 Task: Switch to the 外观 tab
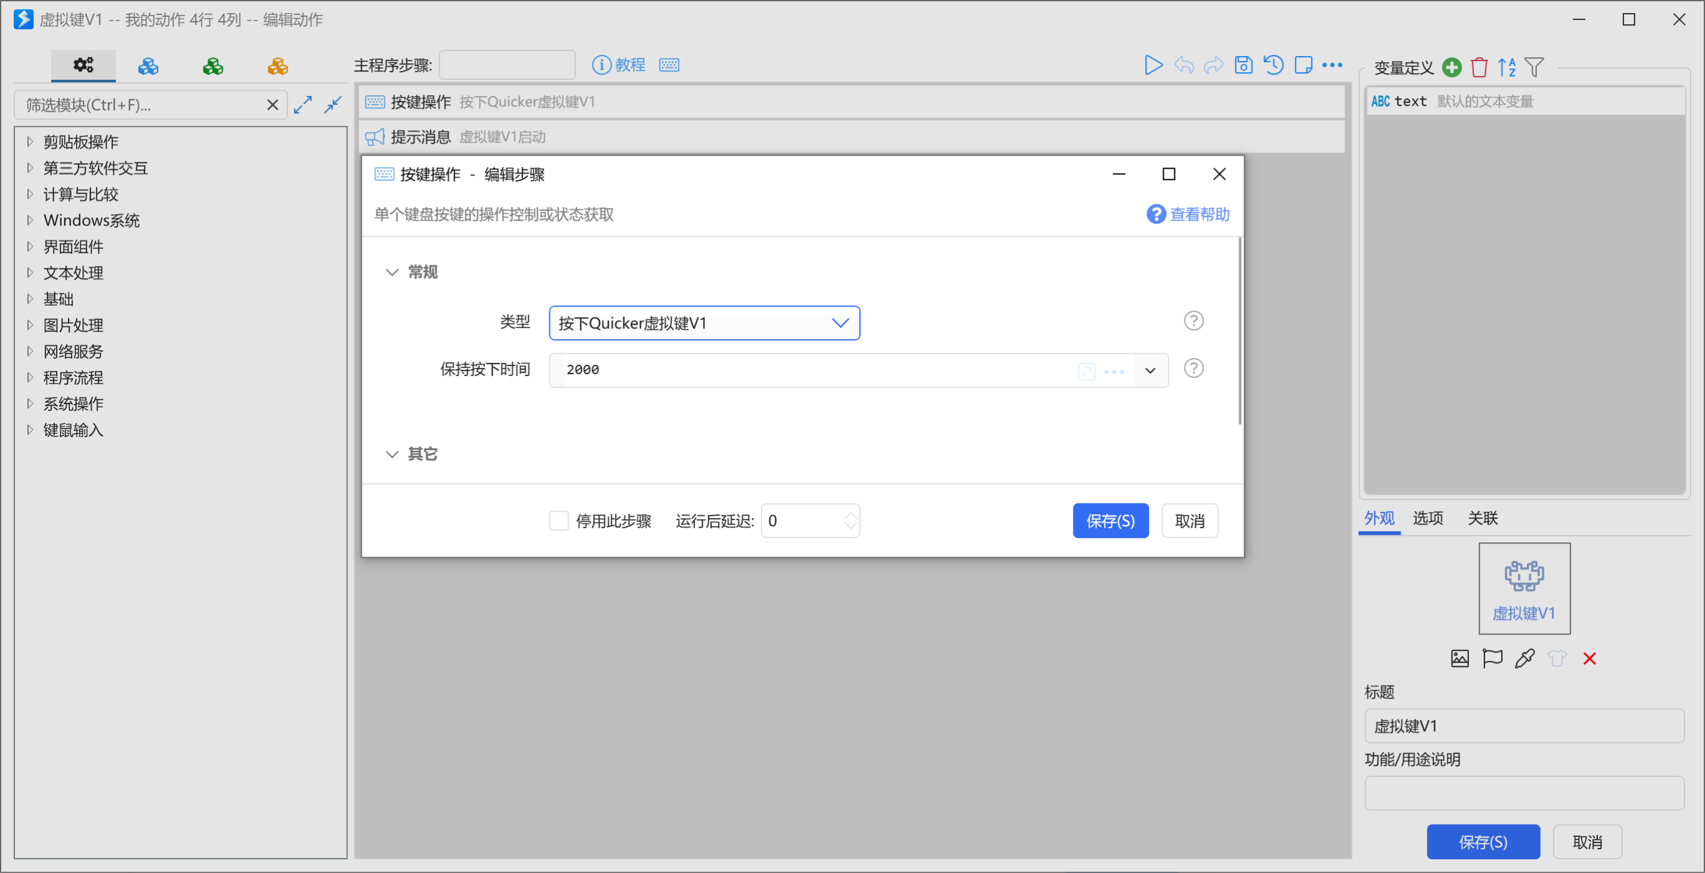pos(1379,517)
